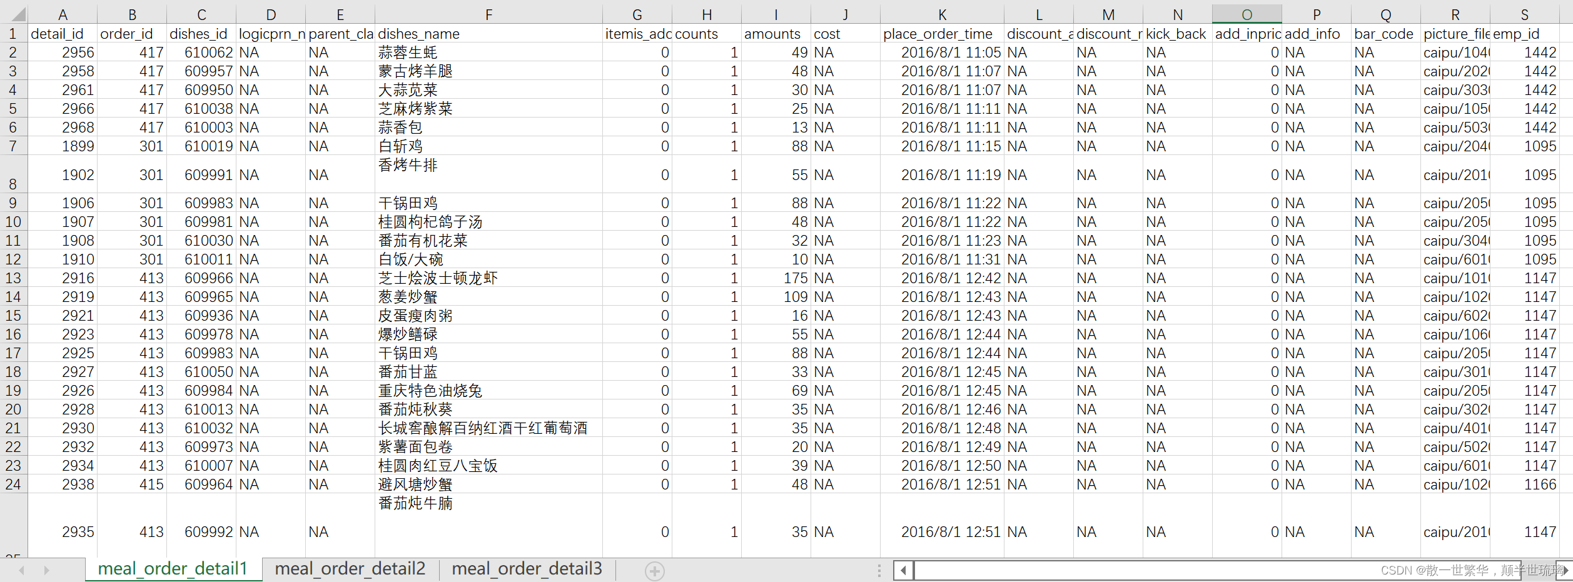1573x582 pixels.
Task: Select column A header
Action: tap(63, 14)
